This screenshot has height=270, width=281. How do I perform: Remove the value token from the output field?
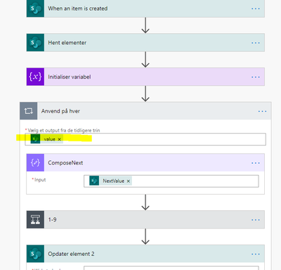[x=59, y=139]
